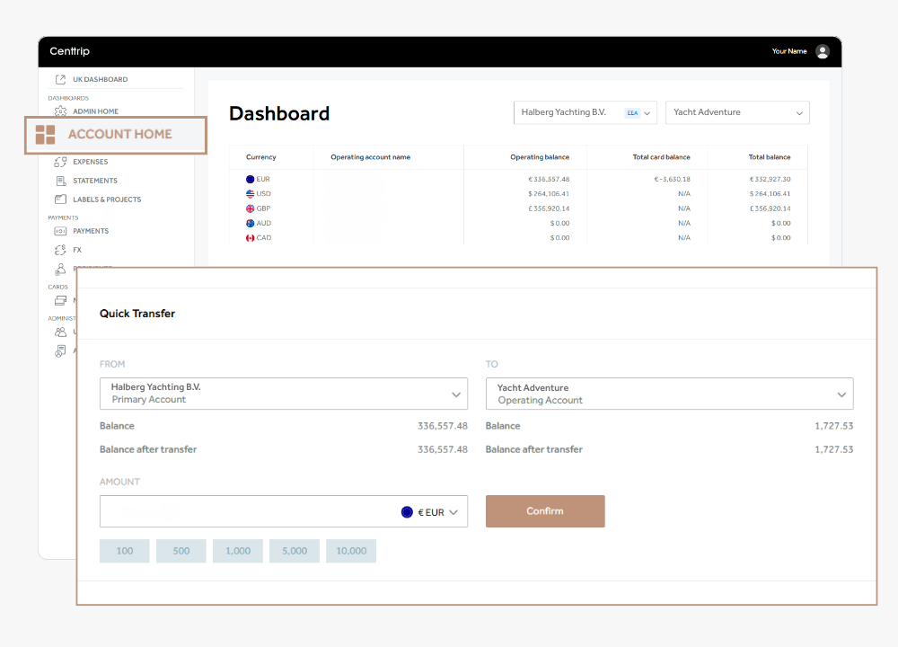Expand the TO account Yacht Adventure dropdown
Image resolution: width=898 pixels, height=647 pixels.
click(x=670, y=394)
